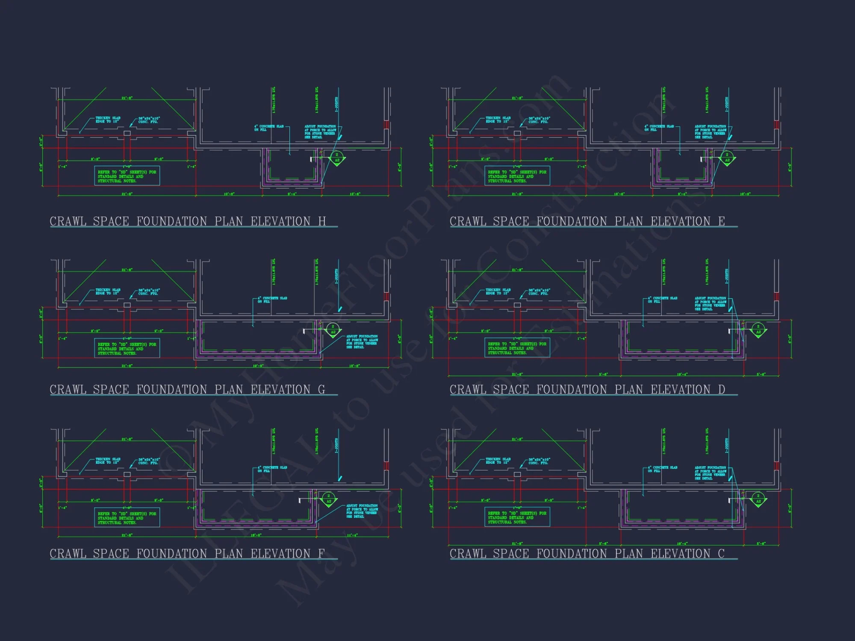This screenshot has width=855, height=641.
Task: Select the Crawl Space Foundation Plan Elevation D title
Action: (x=587, y=390)
